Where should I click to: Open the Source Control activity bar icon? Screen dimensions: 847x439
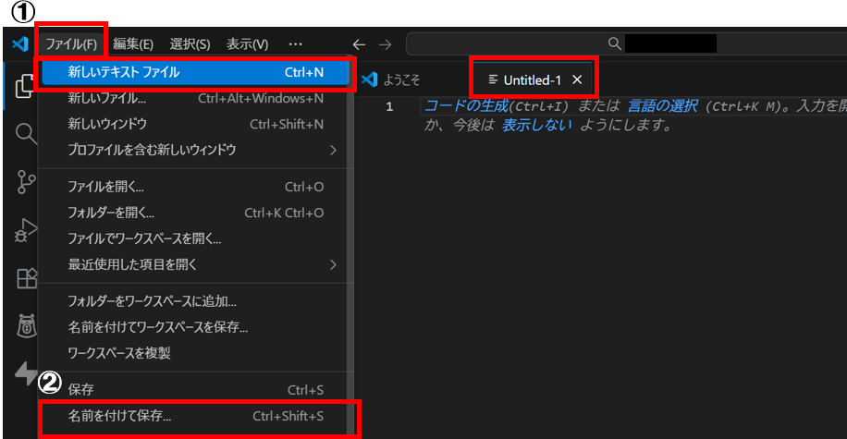pyautogui.click(x=25, y=182)
